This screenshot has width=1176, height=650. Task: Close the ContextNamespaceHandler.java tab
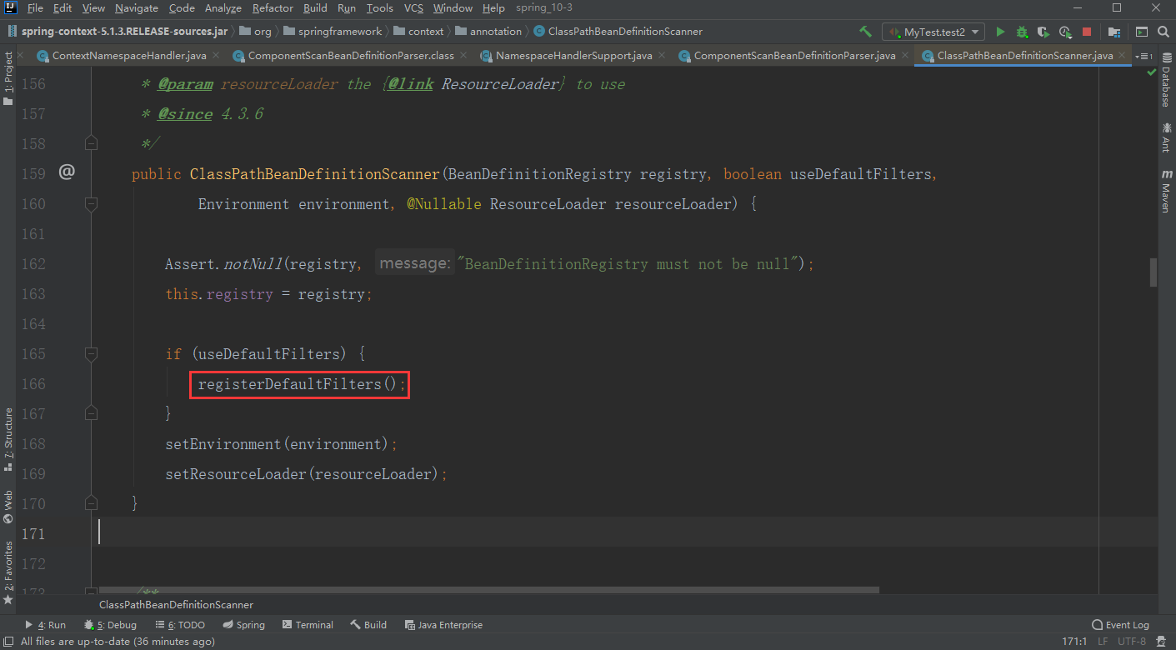pos(215,56)
